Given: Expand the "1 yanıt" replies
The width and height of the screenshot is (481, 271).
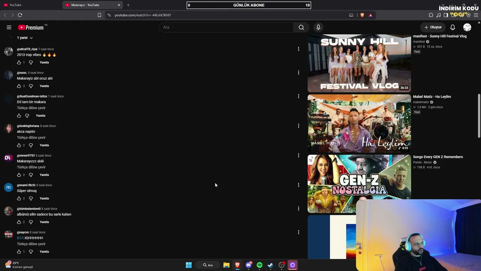Looking at the screenshot, I should pos(25,38).
